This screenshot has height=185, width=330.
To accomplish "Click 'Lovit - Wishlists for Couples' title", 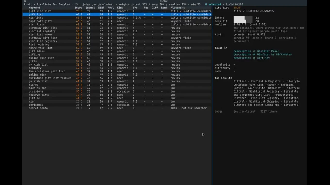I will click(47, 4).
